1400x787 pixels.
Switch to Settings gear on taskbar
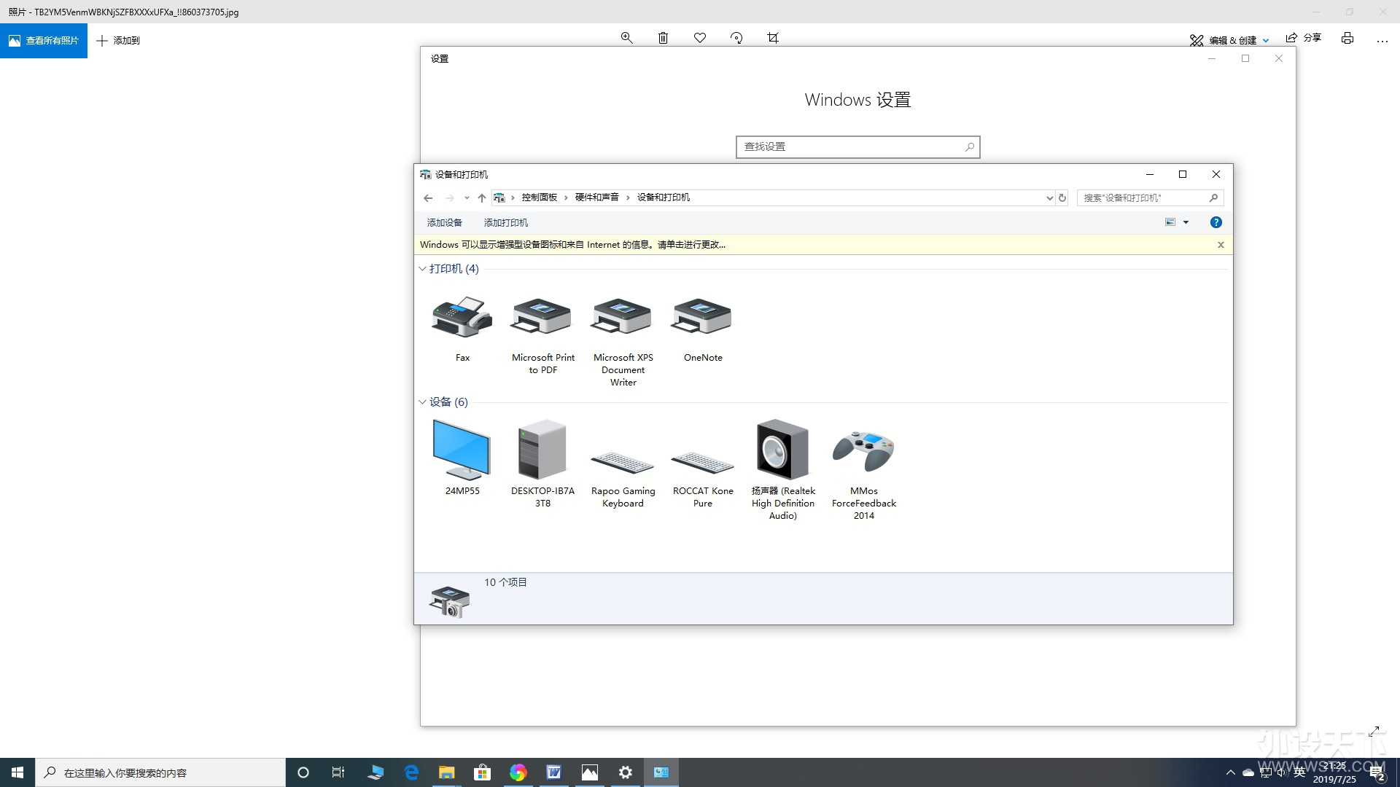click(625, 772)
